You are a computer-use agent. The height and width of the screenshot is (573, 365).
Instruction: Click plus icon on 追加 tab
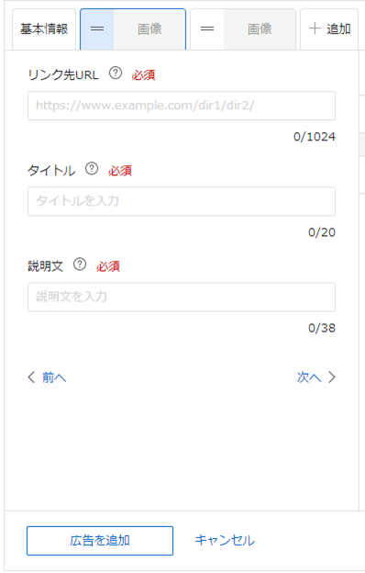pos(315,28)
